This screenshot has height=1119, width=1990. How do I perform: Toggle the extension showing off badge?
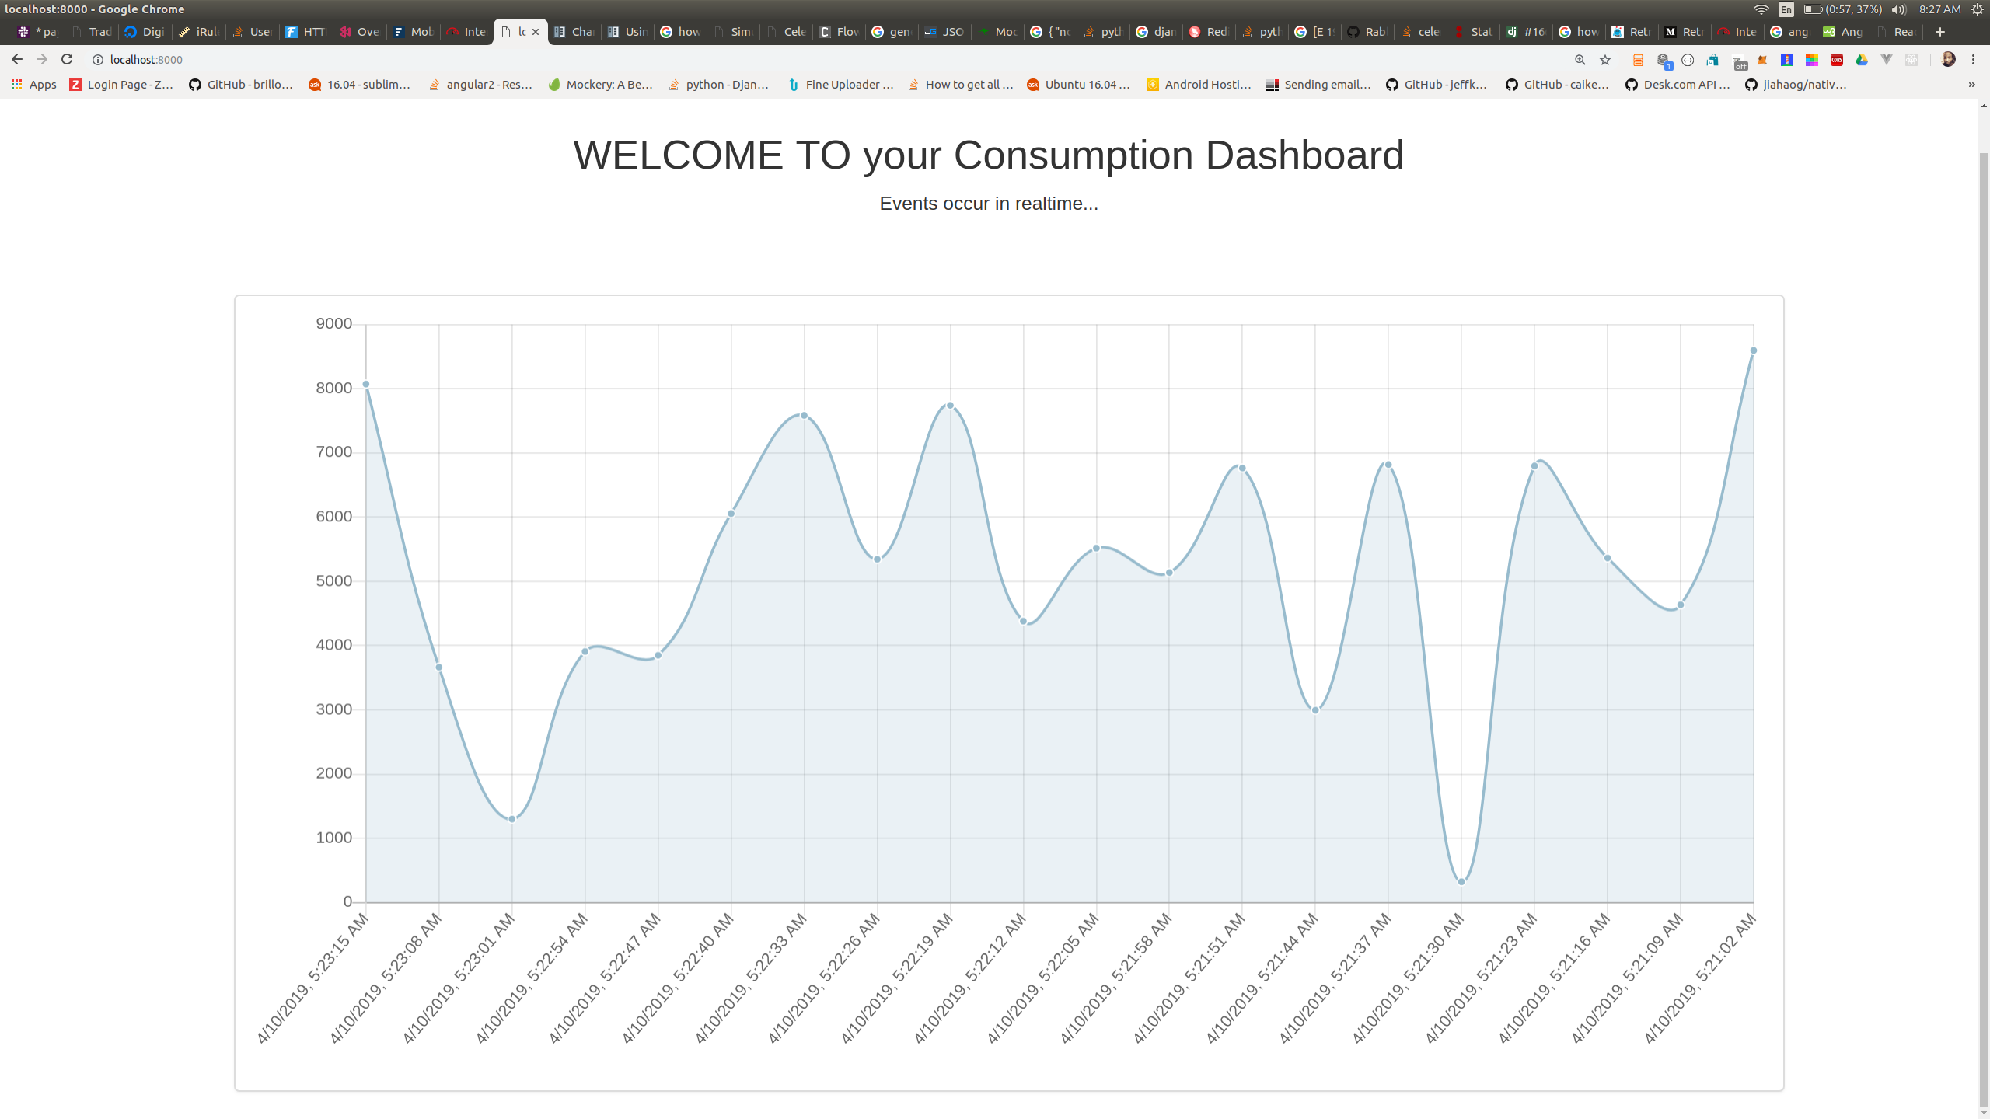[1739, 61]
